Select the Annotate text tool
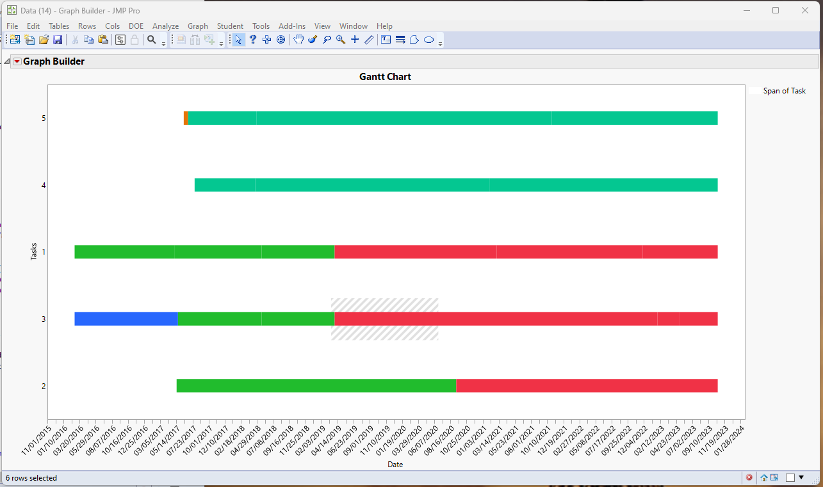Image resolution: width=823 pixels, height=487 pixels. click(x=386, y=40)
